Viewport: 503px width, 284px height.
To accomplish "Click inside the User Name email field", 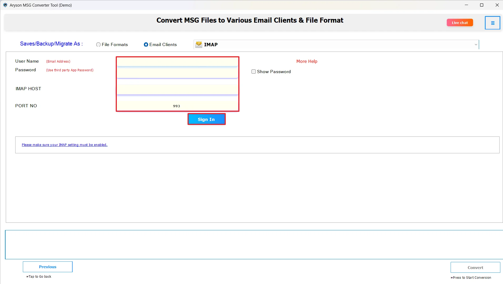I will (x=178, y=62).
